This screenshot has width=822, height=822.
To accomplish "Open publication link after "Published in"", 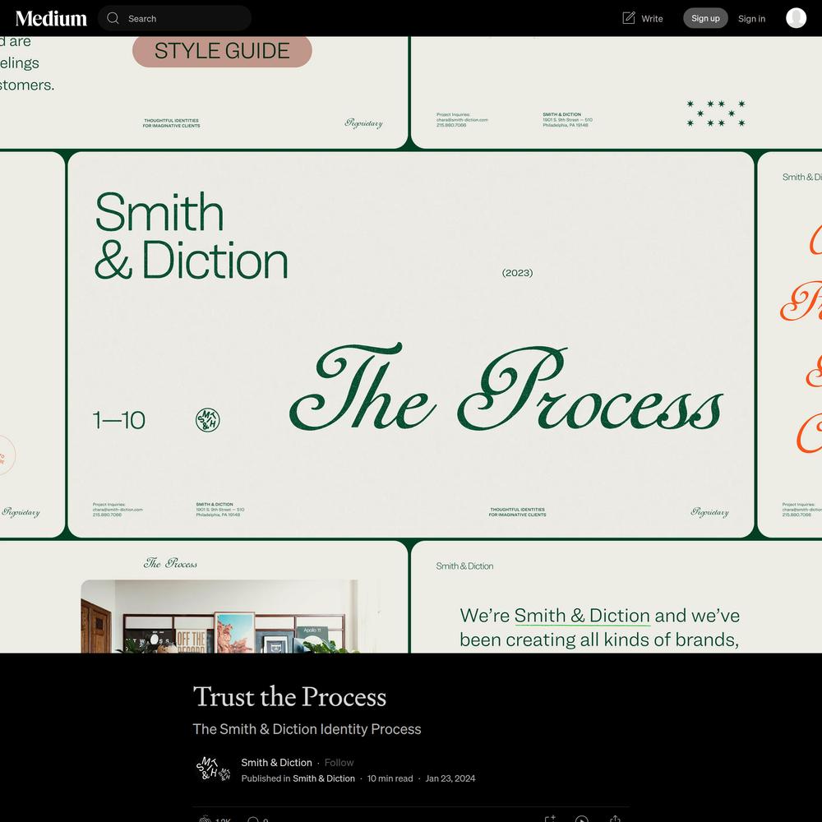I will pos(323,778).
